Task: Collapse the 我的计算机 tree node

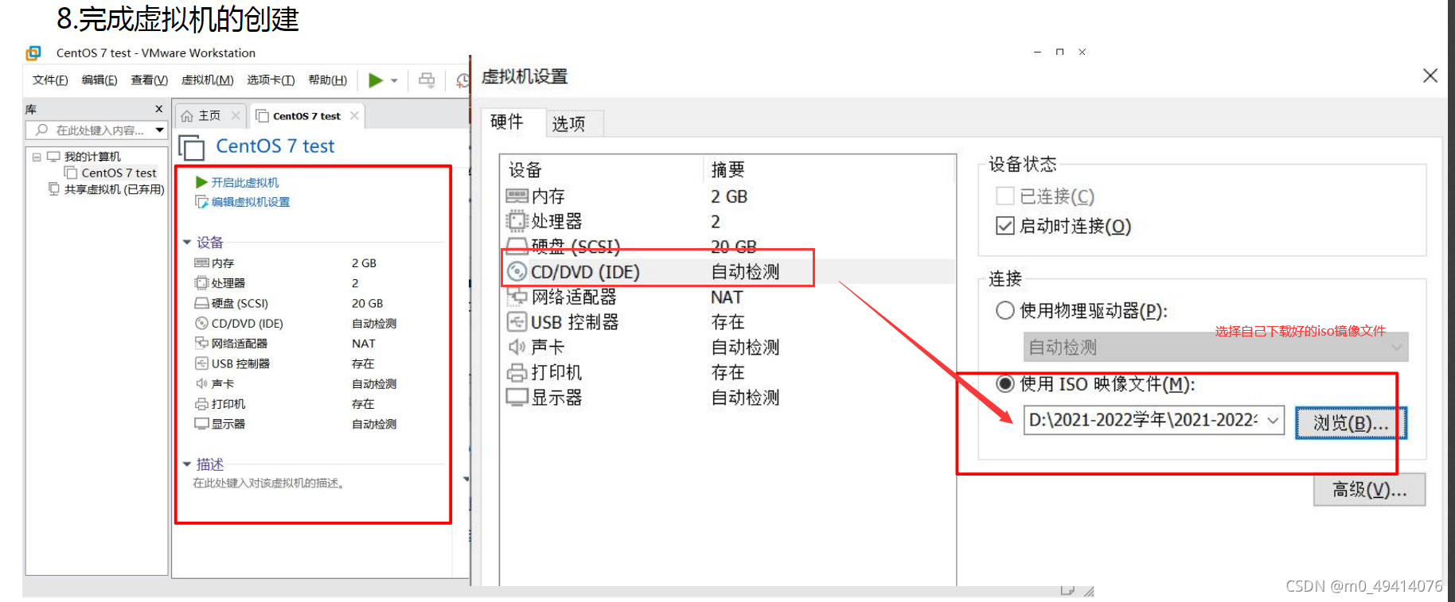Action: (x=37, y=157)
